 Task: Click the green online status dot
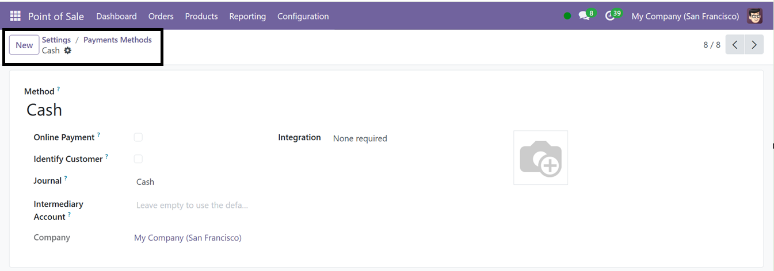coord(567,16)
